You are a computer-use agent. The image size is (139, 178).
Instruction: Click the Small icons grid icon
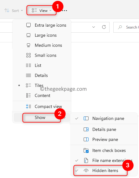28,55
